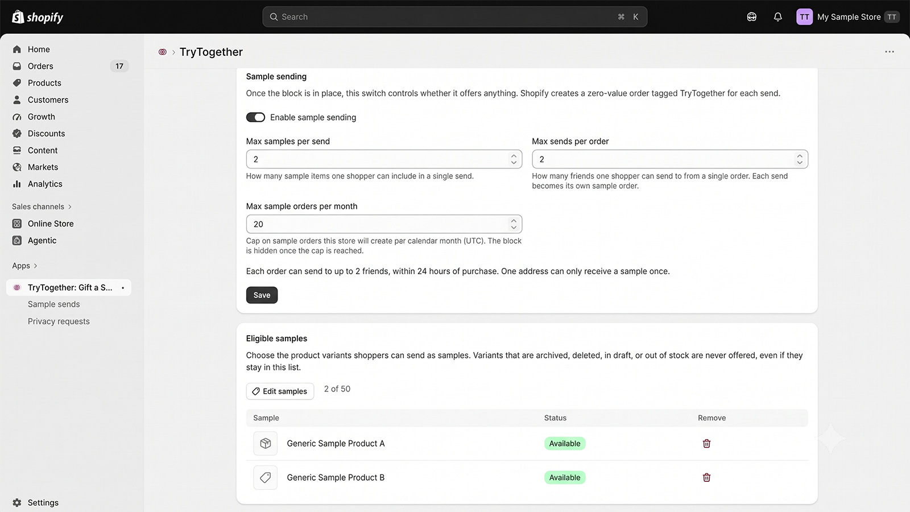This screenshot has width=910, height=512.
Task: Click the Edit samples button
Action: pos(280,391)
